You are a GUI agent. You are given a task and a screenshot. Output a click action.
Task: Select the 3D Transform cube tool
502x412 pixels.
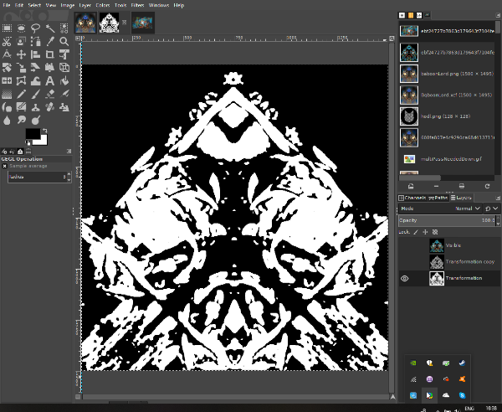(64, 68)
